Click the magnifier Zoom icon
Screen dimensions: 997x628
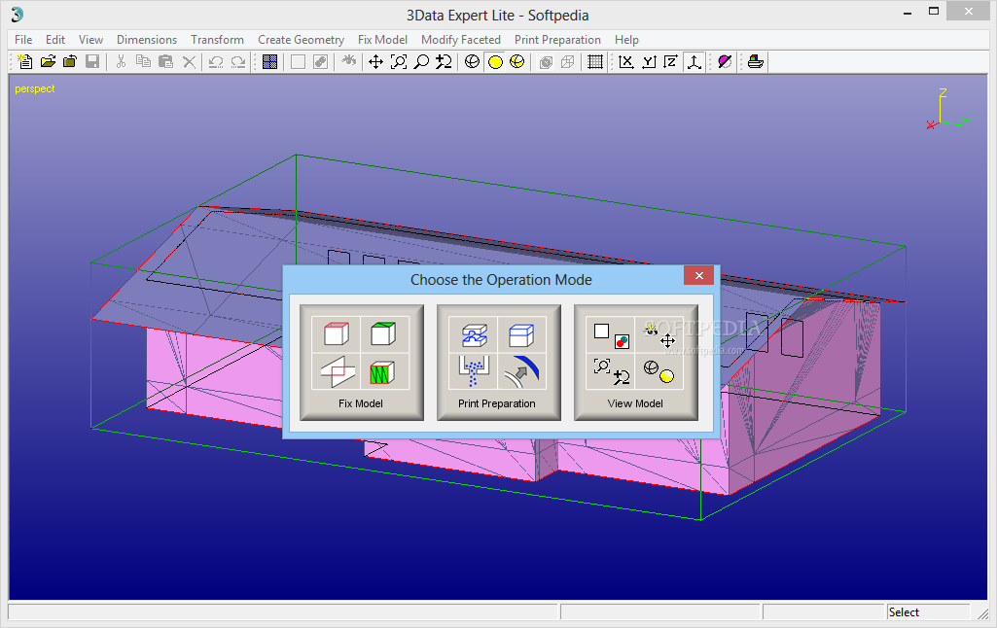421,61
